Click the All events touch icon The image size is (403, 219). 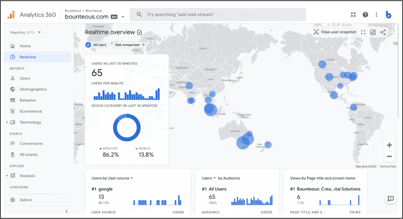(12, 155)
